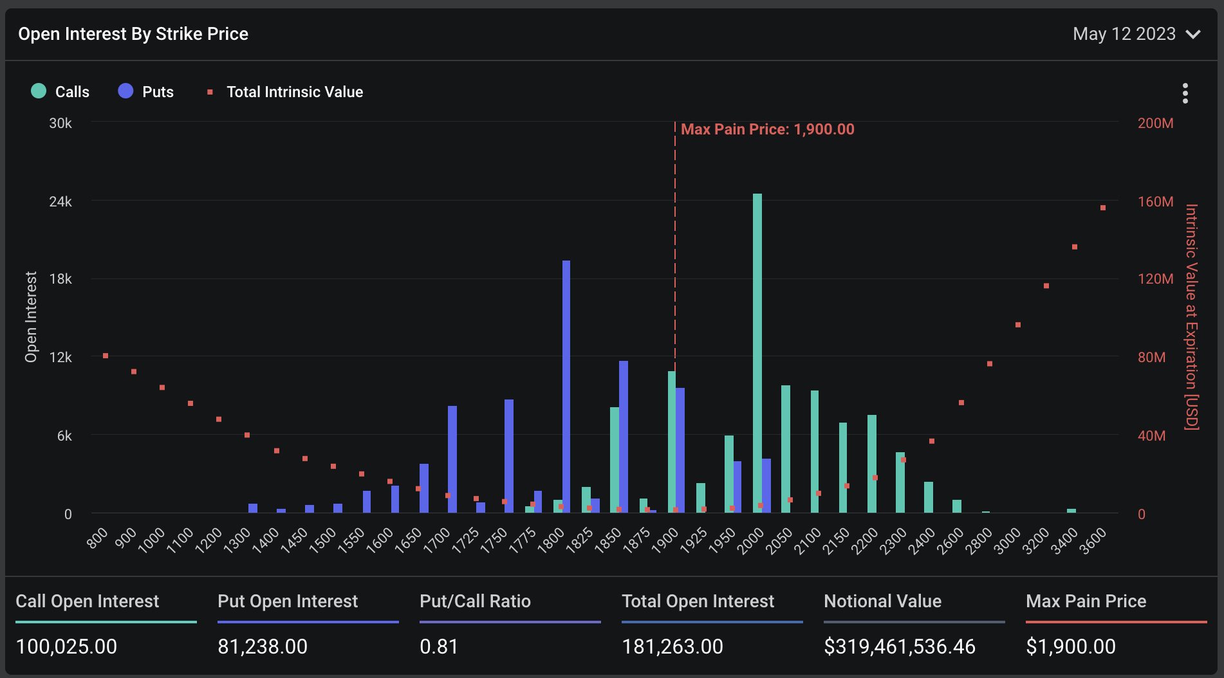The height and width of the screenshot is (678, 1224).
Task: Click the Open Interest By Strike Price title
Action: click(x=133, y=33)
